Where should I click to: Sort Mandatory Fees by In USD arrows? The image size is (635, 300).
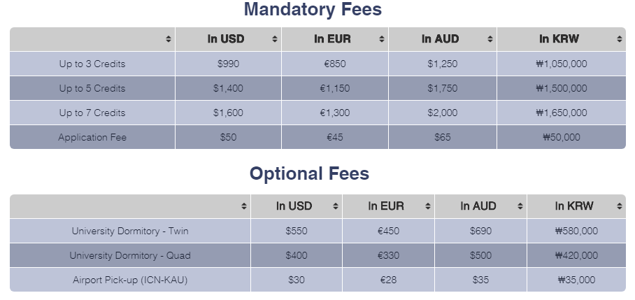275,39
